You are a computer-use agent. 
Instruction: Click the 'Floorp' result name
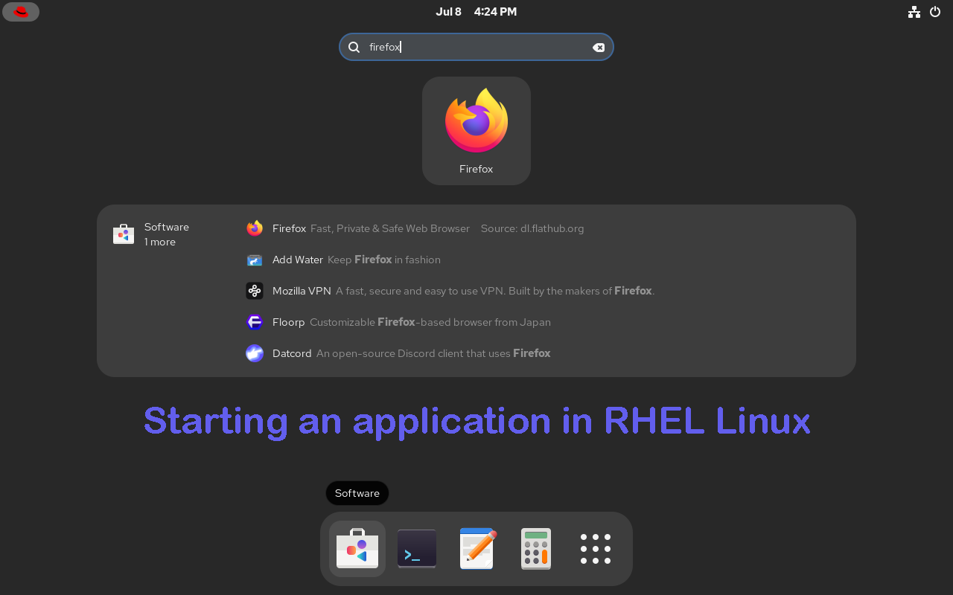pyautogui.click(x=289, y=322)
